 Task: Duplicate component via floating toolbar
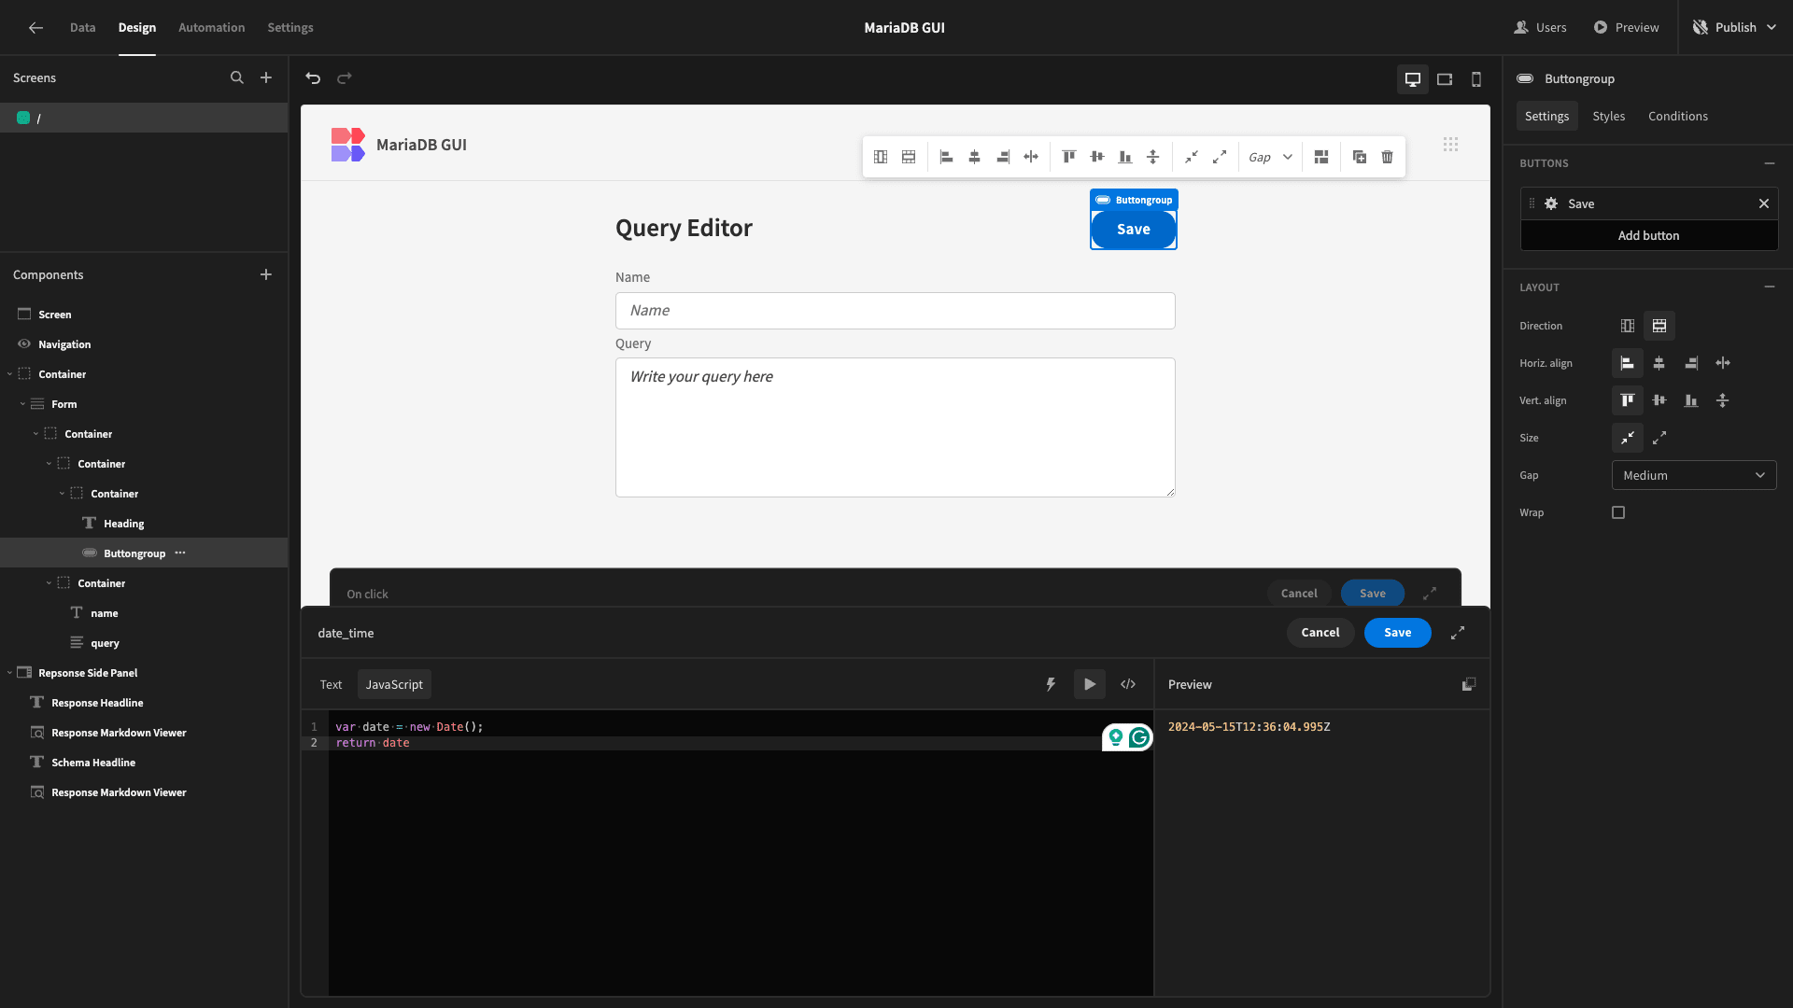tap(1360, 157)
